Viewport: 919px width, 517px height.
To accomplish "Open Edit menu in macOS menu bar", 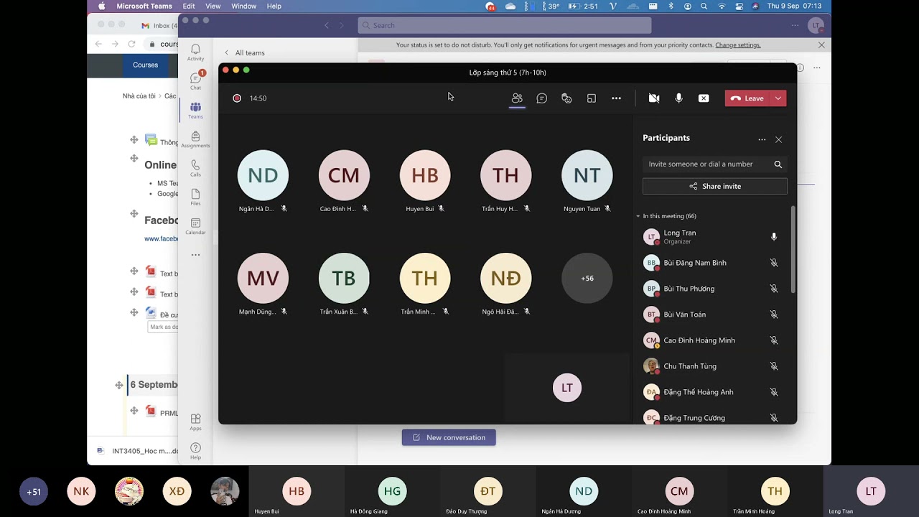I will point(189,6).
